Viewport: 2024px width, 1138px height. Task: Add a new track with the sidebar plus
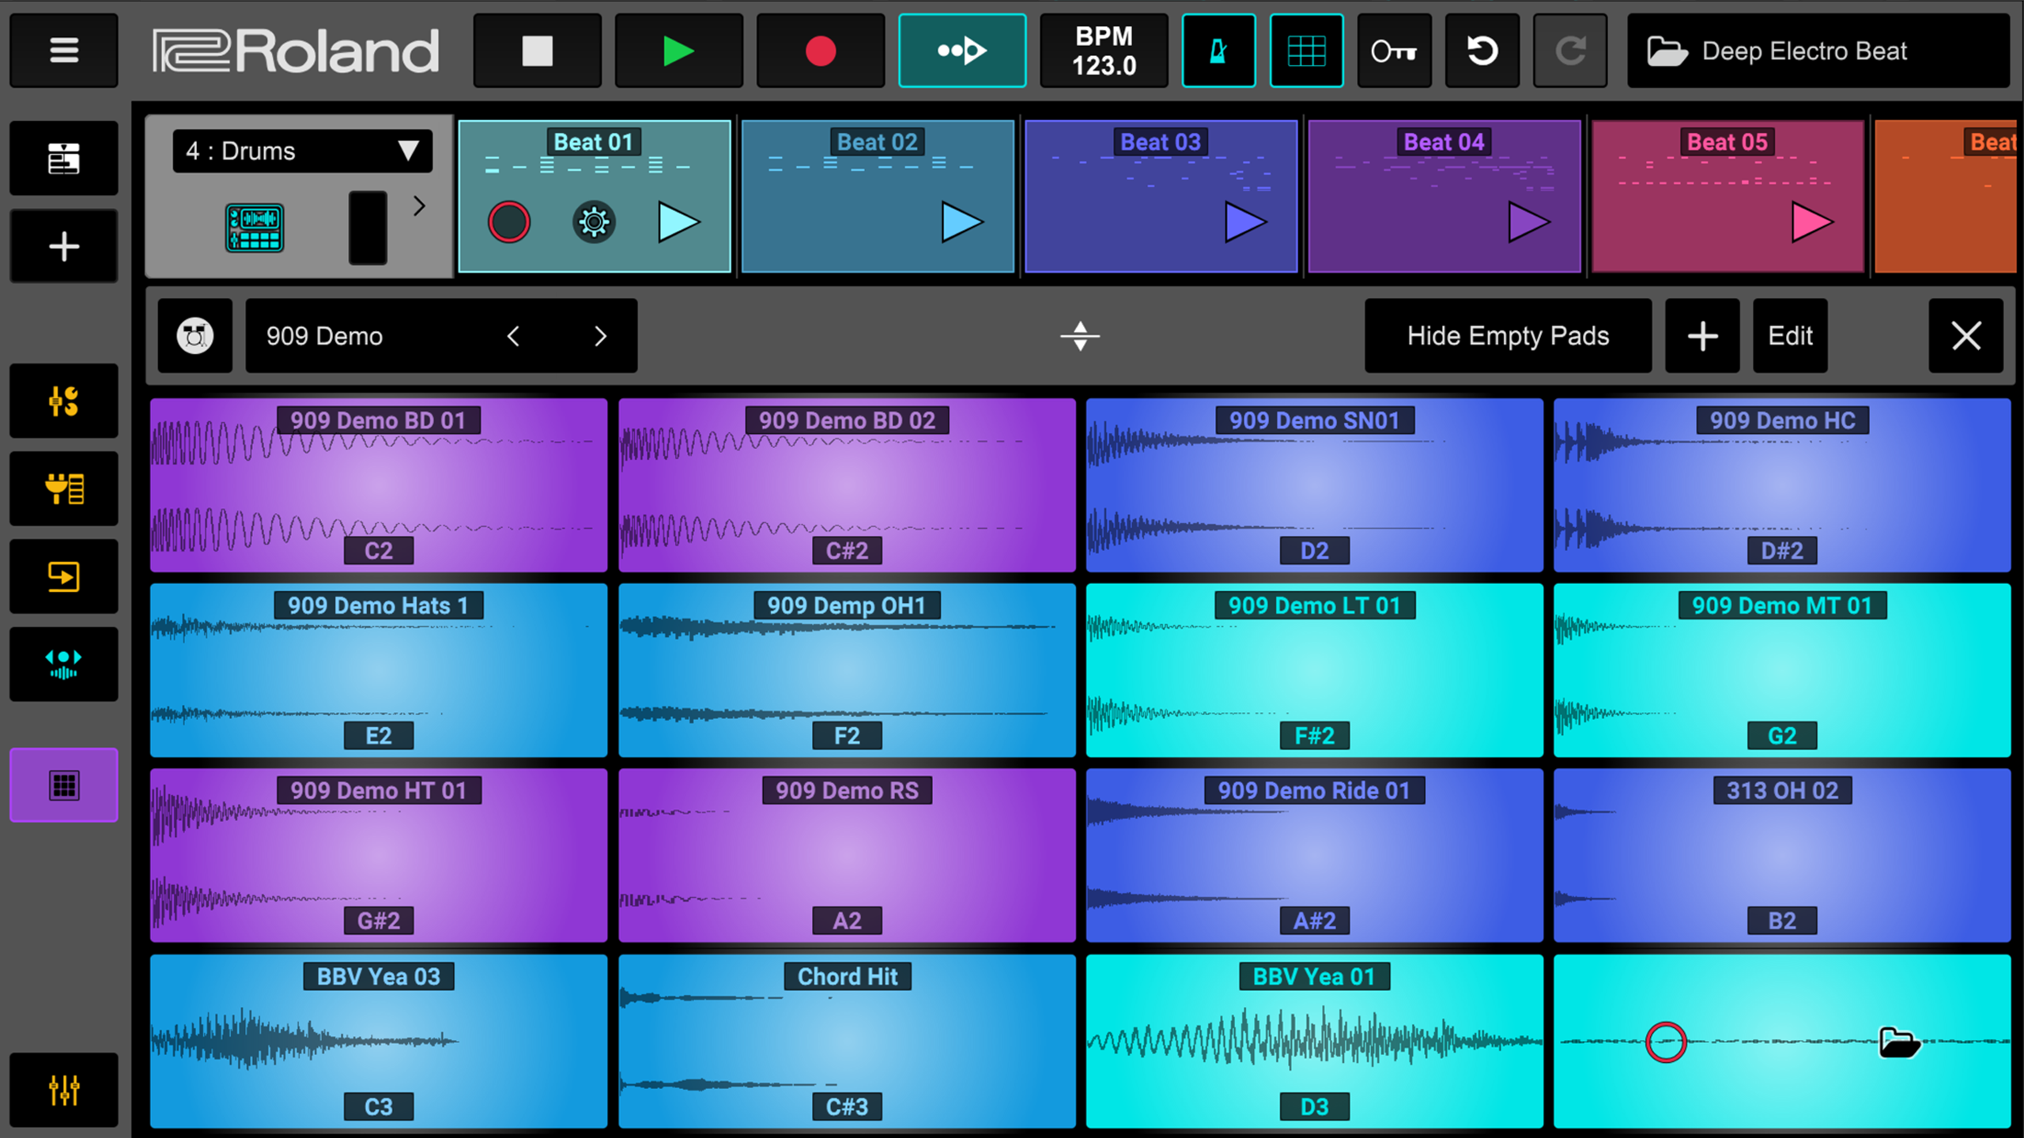[x=63, y=247]
